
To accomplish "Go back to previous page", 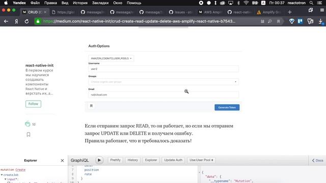I will tap(6, 21).
